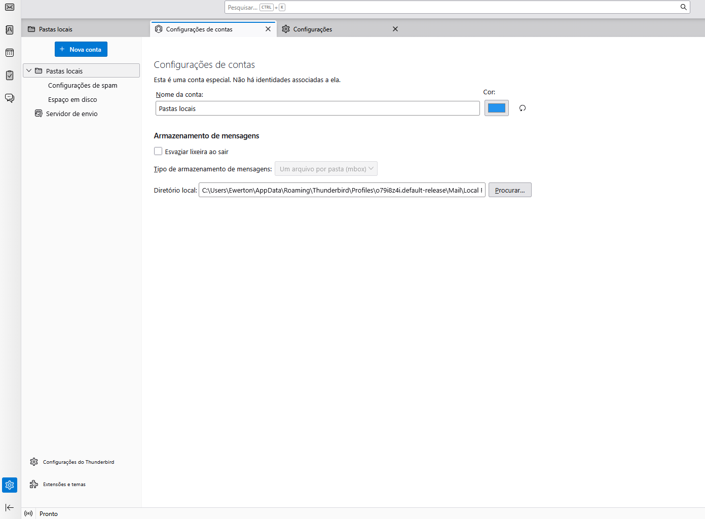The height and width of the screenshot is (519, 705).
Task: Switch to the Pastas locais tab
Action: point(86,29)
